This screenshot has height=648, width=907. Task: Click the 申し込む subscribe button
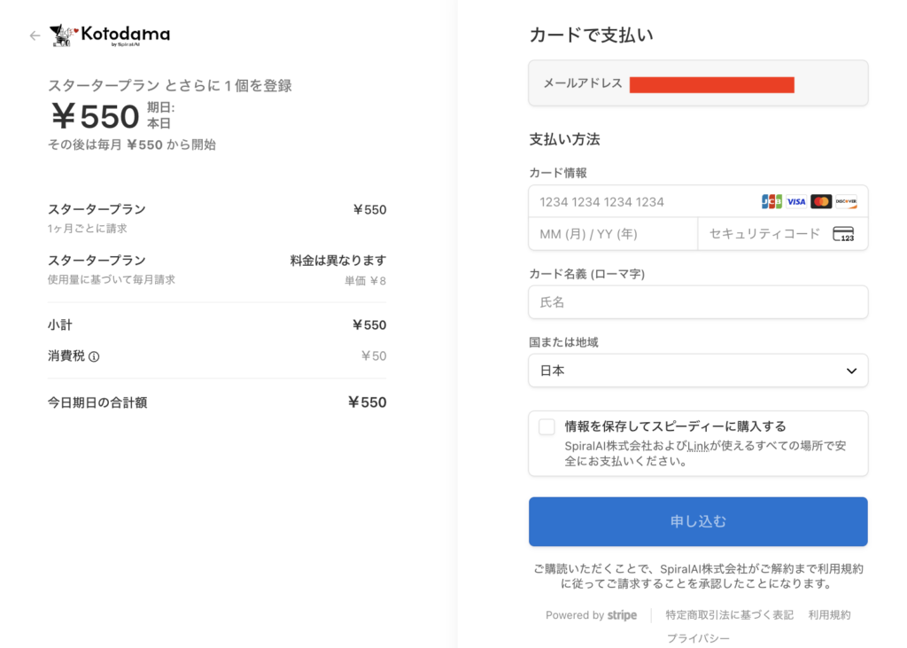[x=698, y=521]
